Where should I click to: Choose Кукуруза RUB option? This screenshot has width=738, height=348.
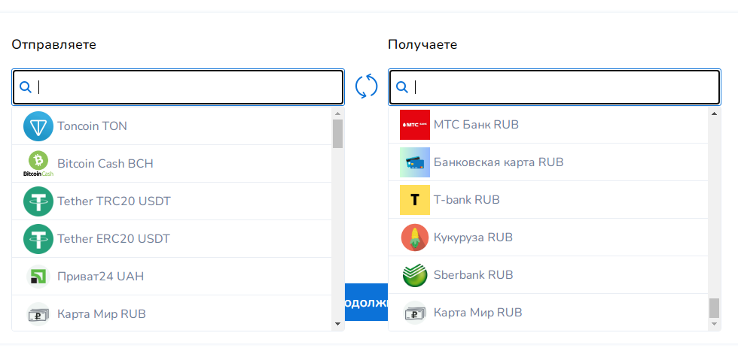click(x=548, y=238)
